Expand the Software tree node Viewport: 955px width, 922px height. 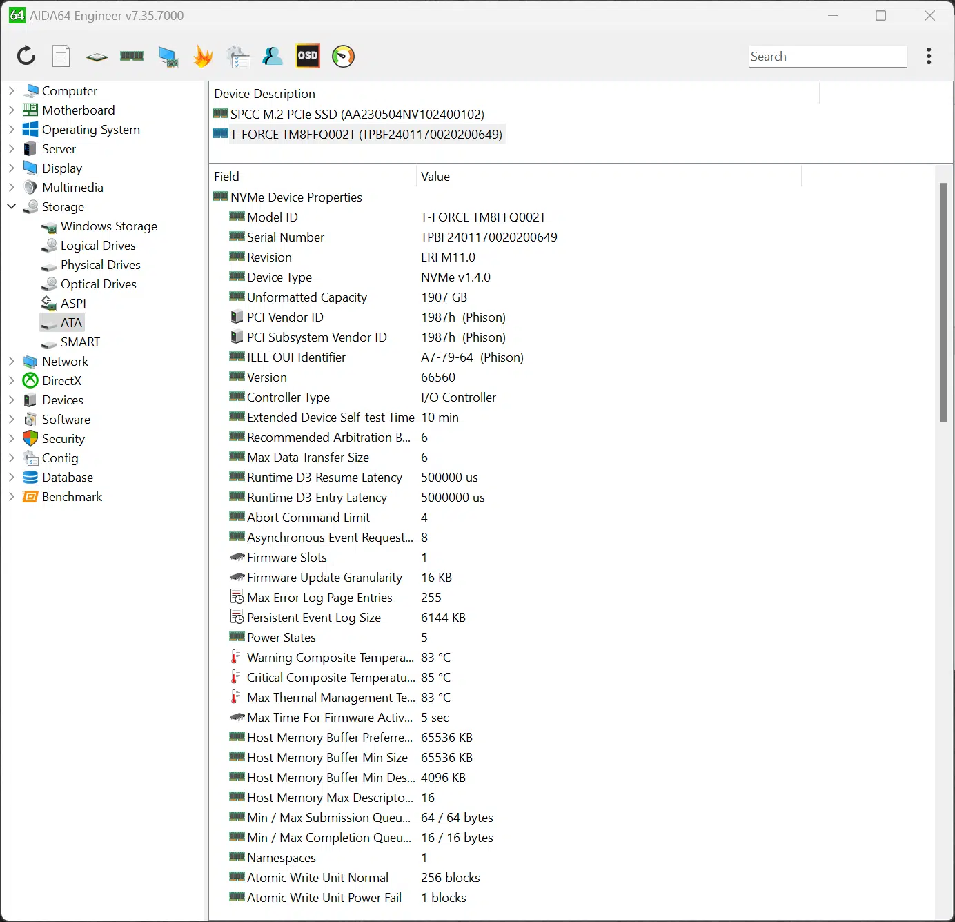tap(11, 419)
